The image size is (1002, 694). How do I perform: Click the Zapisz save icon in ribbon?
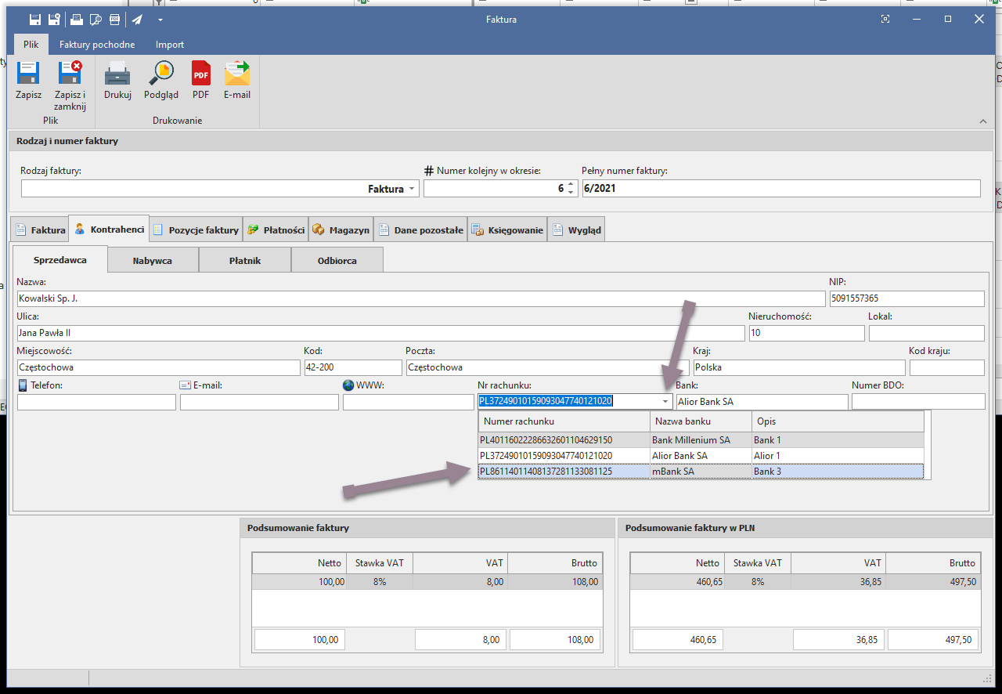[28, 74]
